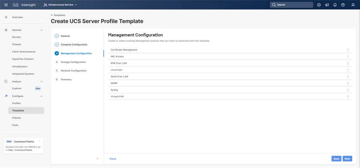This screenshot has width=360, height=168.
Task: Click the Virtual KVM row label
Action: [x=117, y=96]
